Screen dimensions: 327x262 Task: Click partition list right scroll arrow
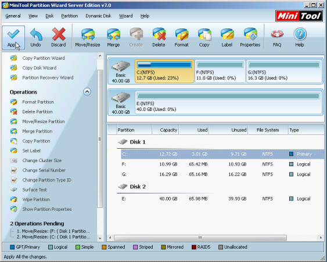pyautogui.click(x=321, y=238)
